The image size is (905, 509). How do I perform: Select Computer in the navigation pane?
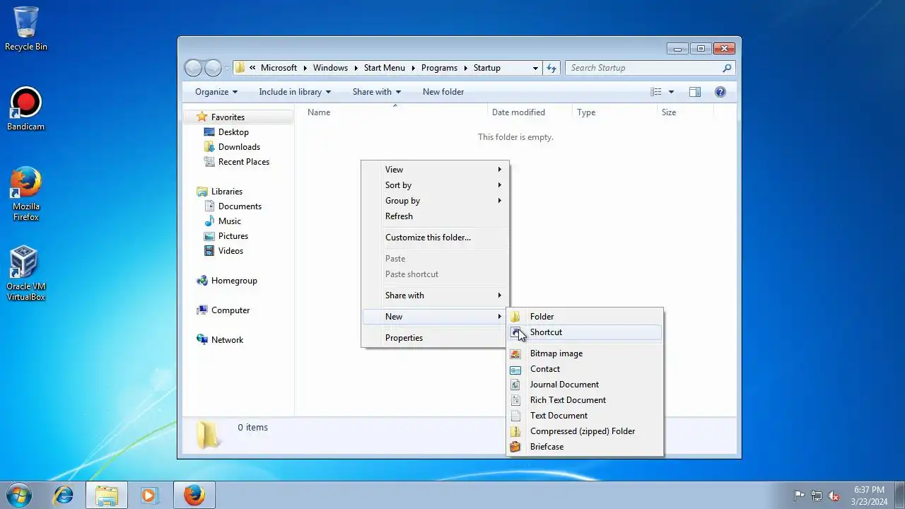tap(230, 310)
